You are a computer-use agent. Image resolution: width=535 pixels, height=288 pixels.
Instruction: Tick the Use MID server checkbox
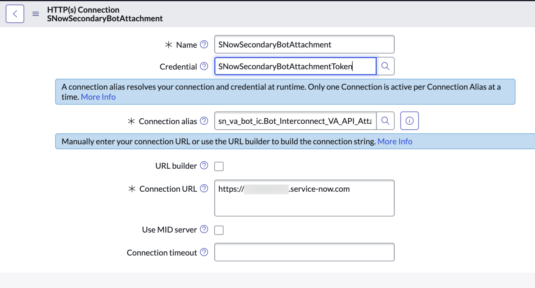[x=219, y=230]
